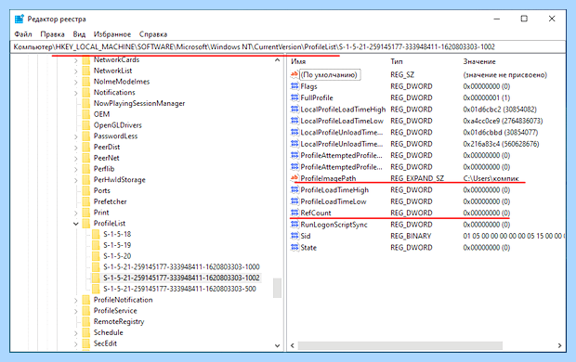Click the Значение column header
This screenshot has width=576, height=362.
click(479, 61)
